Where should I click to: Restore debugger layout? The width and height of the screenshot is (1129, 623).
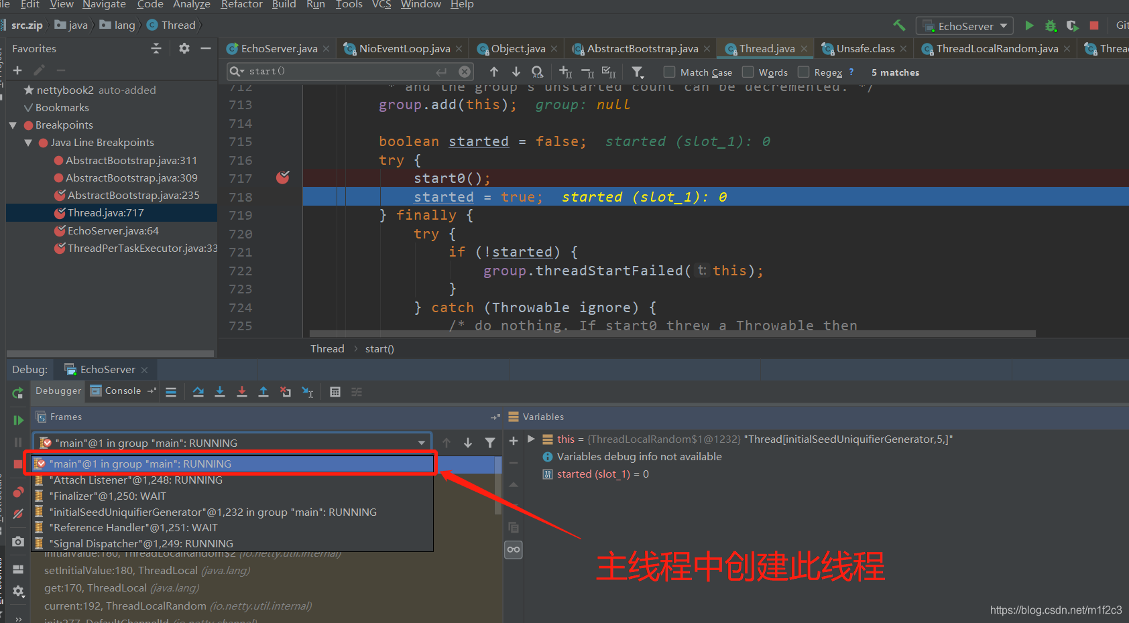click(18, 569)
